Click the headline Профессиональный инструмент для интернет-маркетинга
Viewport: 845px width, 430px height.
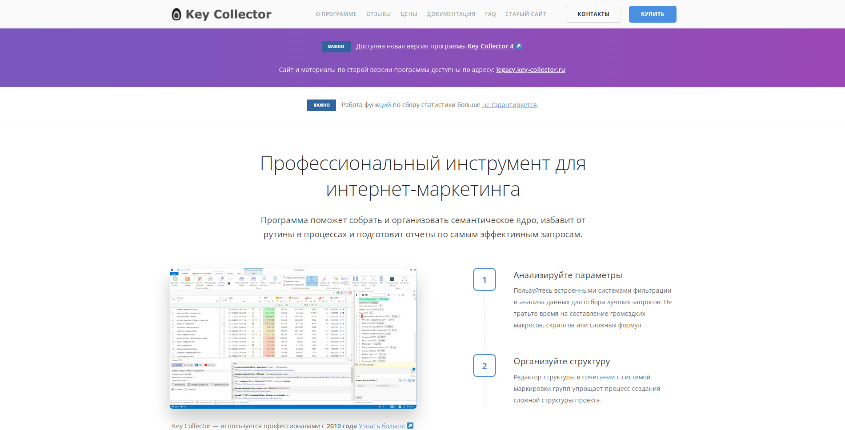(423, 176)
